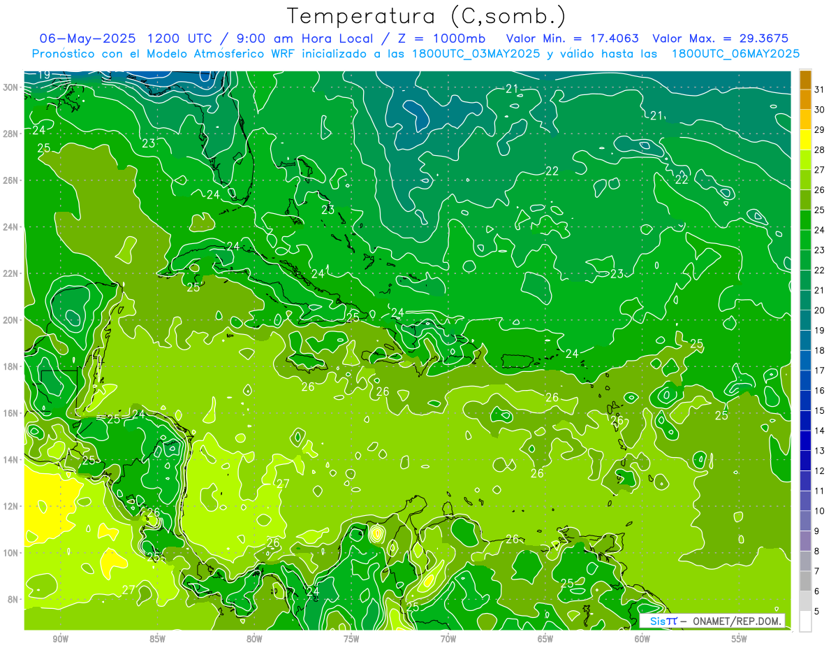
Task: Click the "10N" latitude label
Action: pos(12,552)
